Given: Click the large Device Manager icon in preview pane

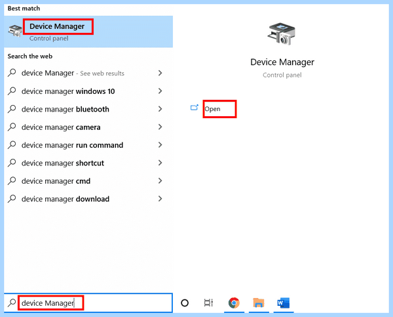Looking at the screenshot, I should 282,34.
